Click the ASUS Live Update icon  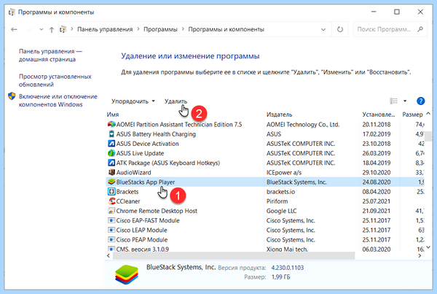coord(111,153)
